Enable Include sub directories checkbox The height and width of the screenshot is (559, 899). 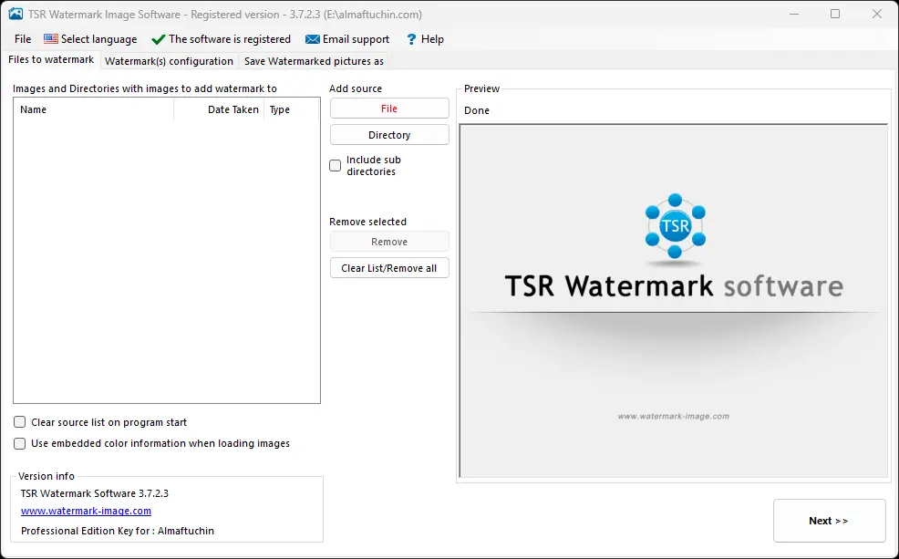pos(336,166)
